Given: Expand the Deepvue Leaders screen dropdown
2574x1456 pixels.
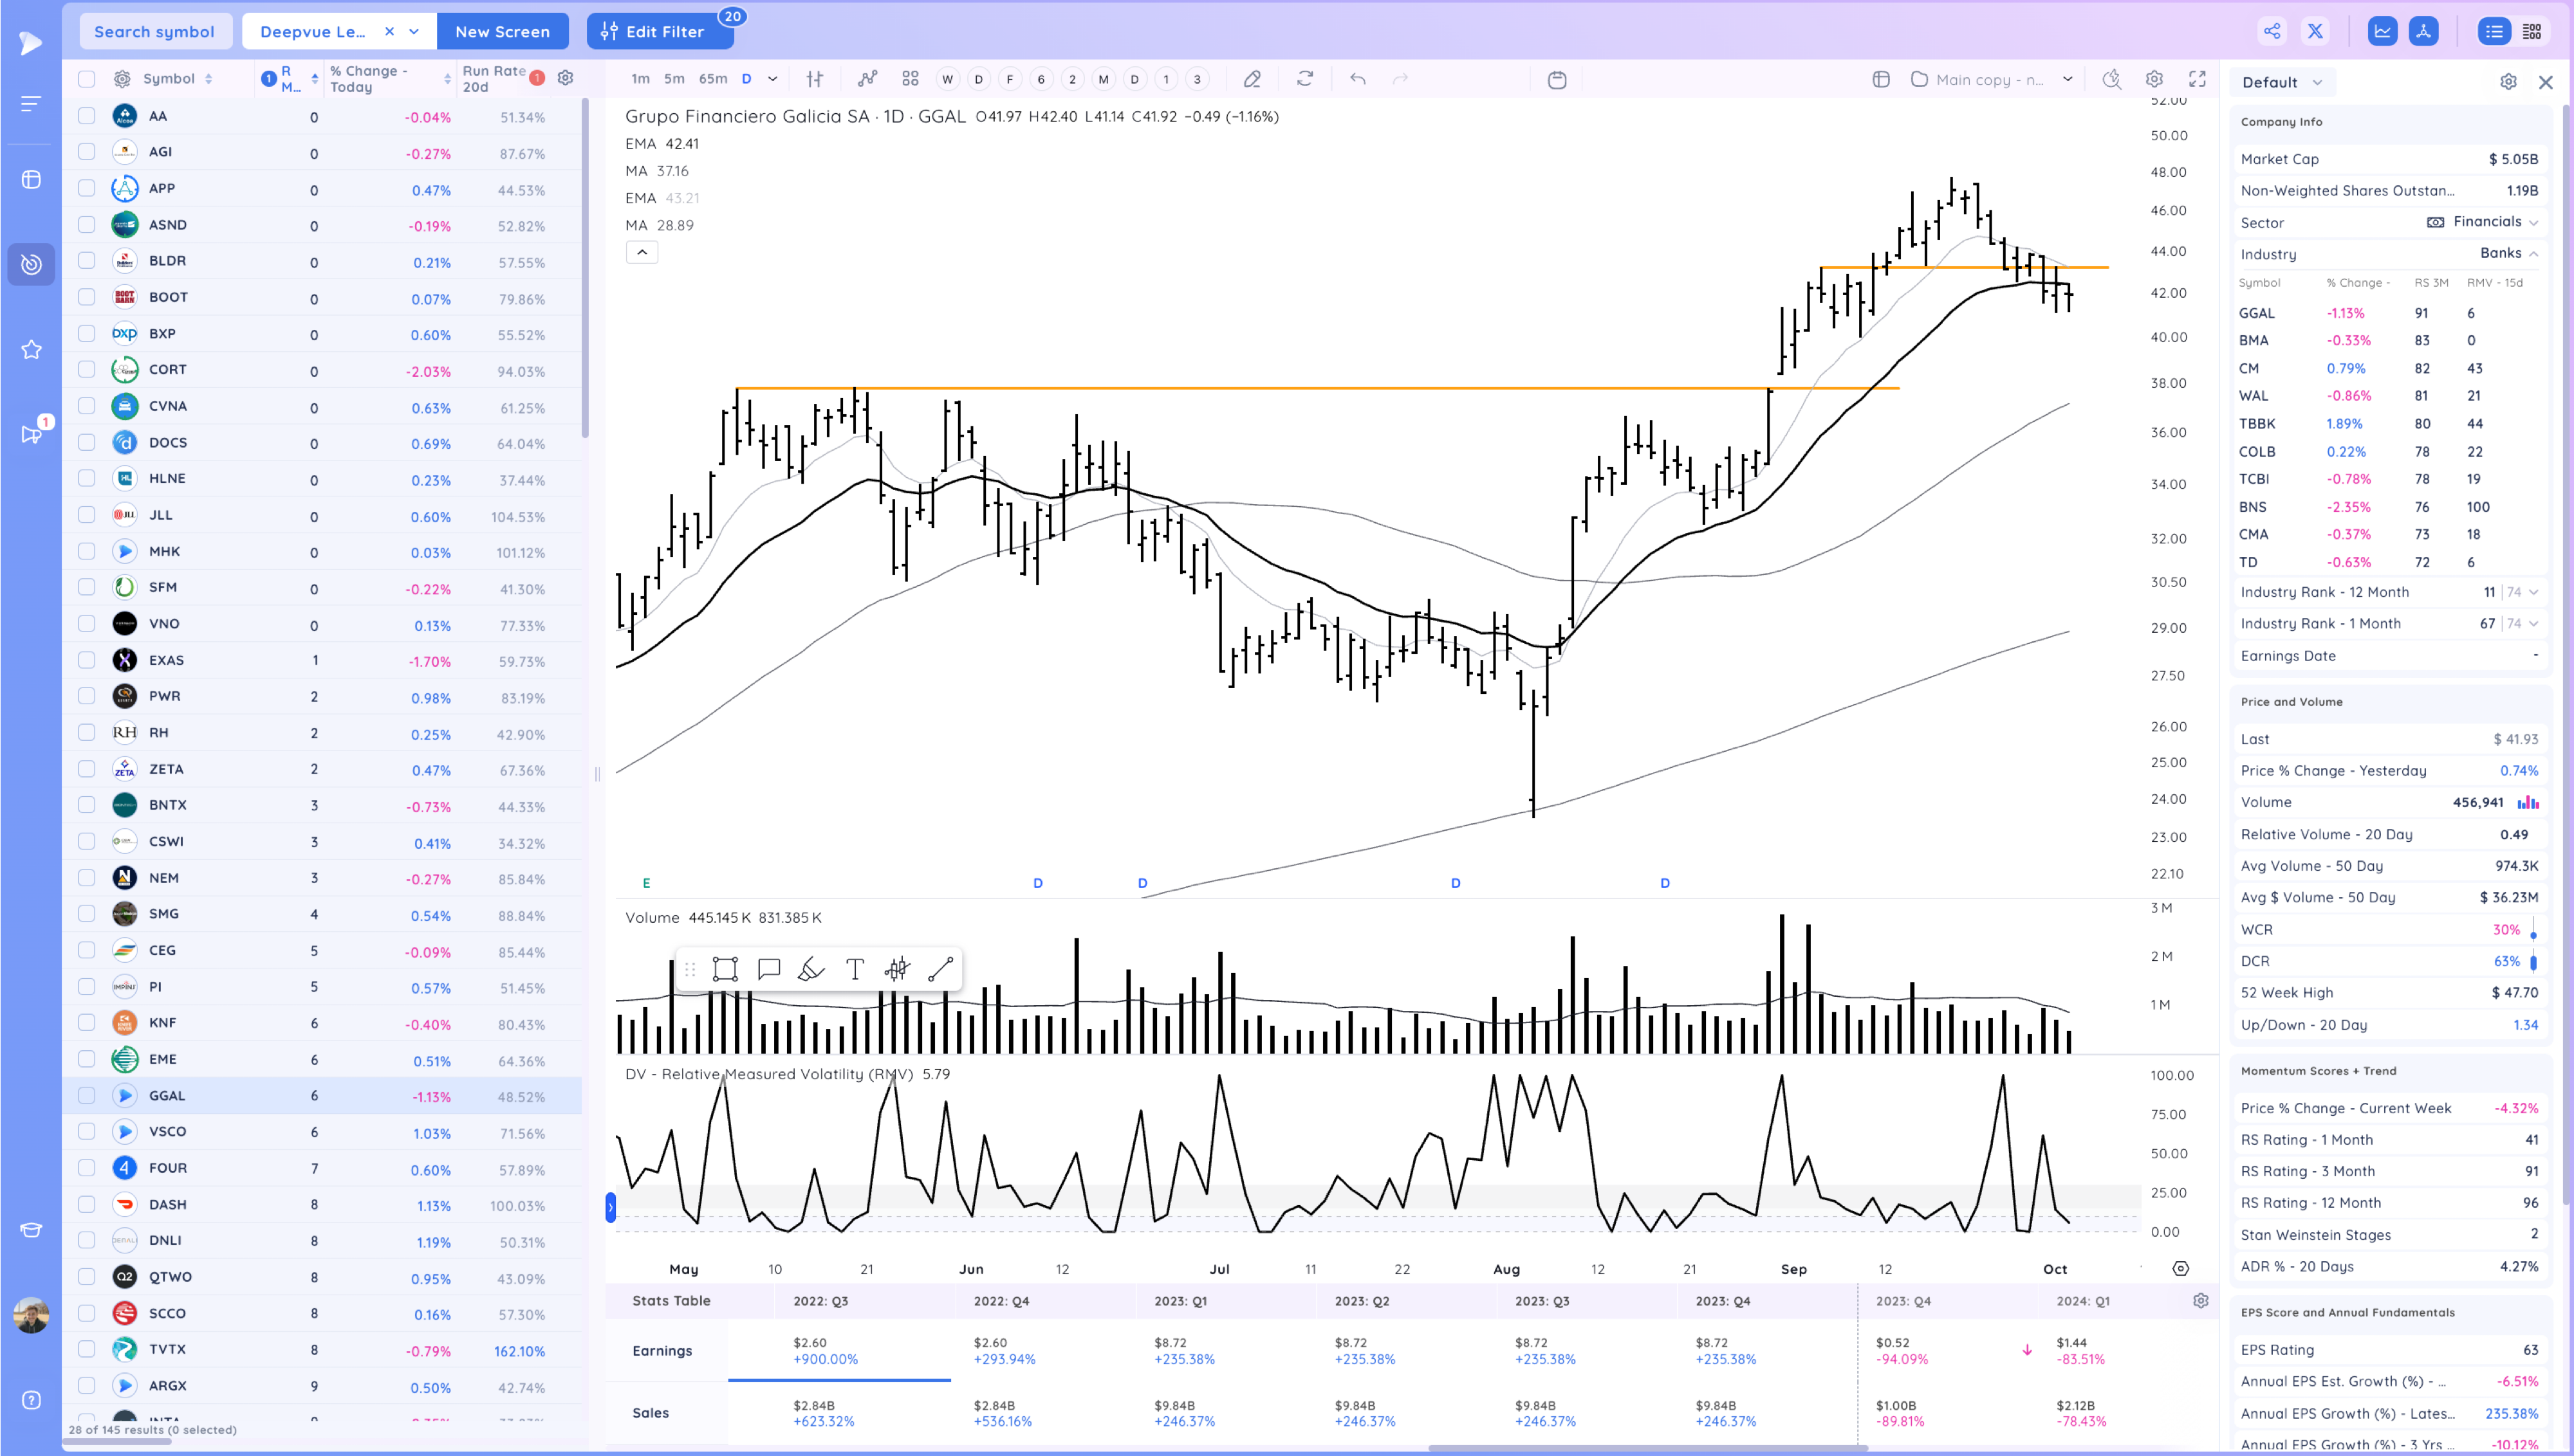Looking at the screenshot, I should coord(414,31).
